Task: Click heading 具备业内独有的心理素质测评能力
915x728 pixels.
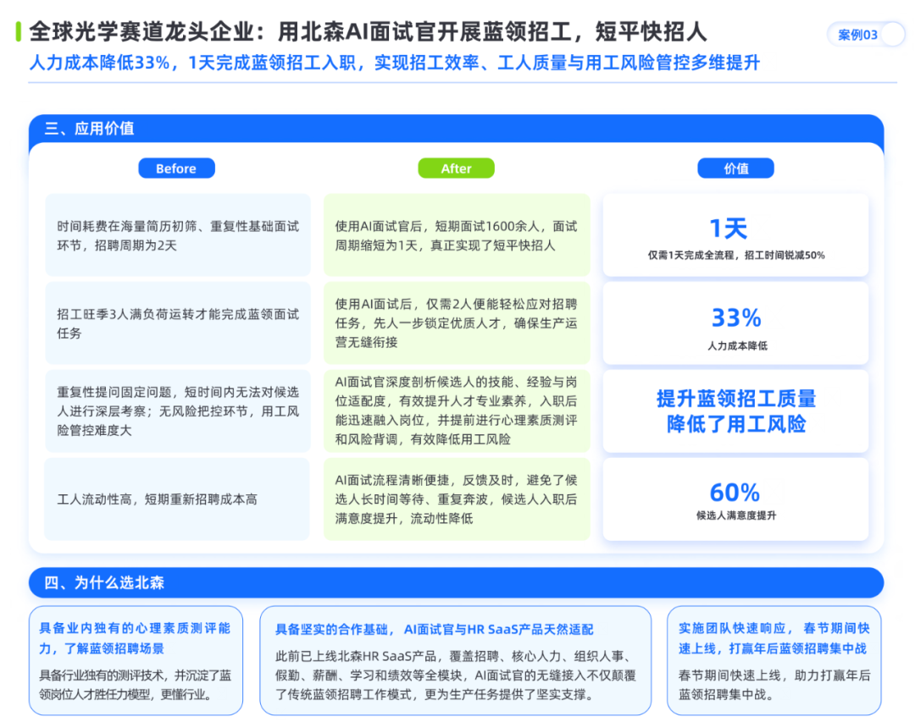Action: click(135, 638)
